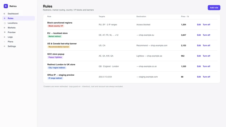Turn off Office IP staging preview rule
This screenshot has height=127, width=226.
207,77
